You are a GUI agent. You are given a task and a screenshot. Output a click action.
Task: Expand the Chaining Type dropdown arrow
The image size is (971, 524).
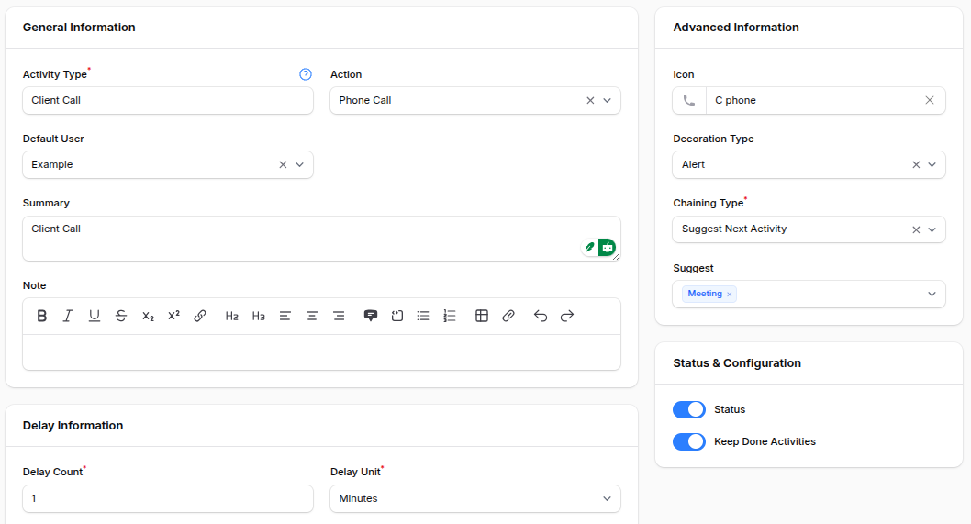[x=932, y=229]
